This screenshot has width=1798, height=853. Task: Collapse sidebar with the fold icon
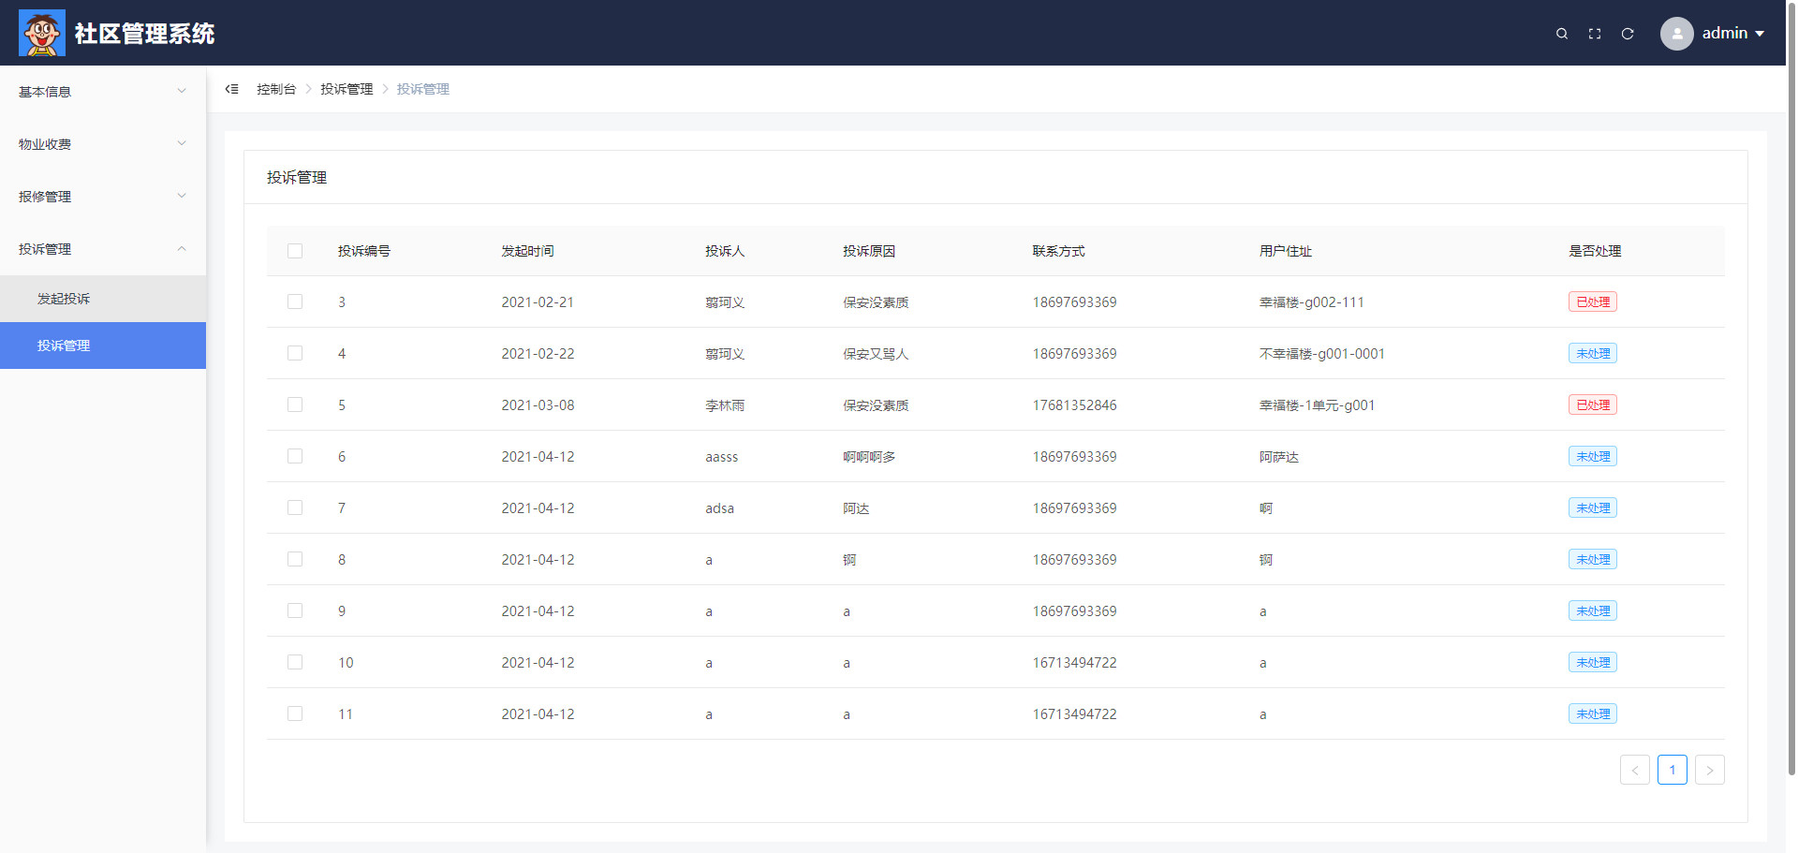click(231, 89)
